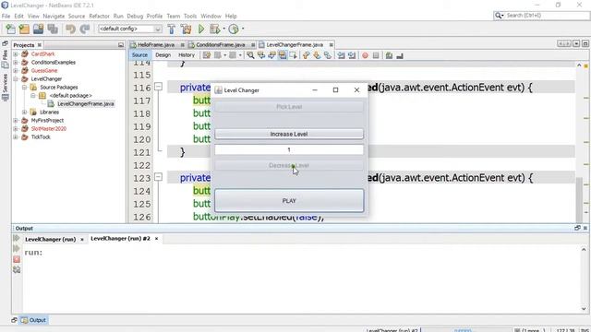
Task: Click the Comment icon in editor toolbar
Action: [x=389, y=55]
